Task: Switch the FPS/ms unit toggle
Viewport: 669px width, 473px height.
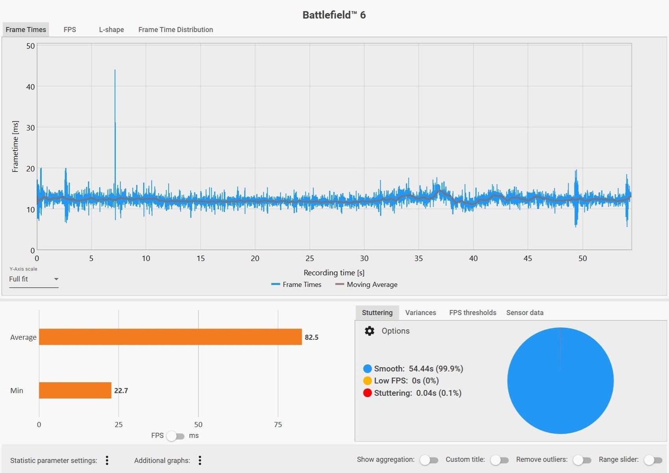Action: tap(175, 436)
